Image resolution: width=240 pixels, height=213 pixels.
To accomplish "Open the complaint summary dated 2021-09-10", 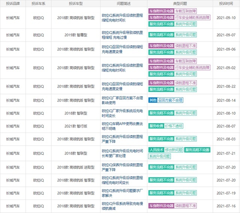I will (x=122, y=18).
